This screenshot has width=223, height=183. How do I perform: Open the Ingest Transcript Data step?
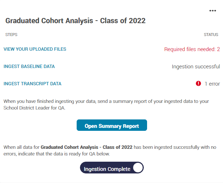(x=32, y=84)
